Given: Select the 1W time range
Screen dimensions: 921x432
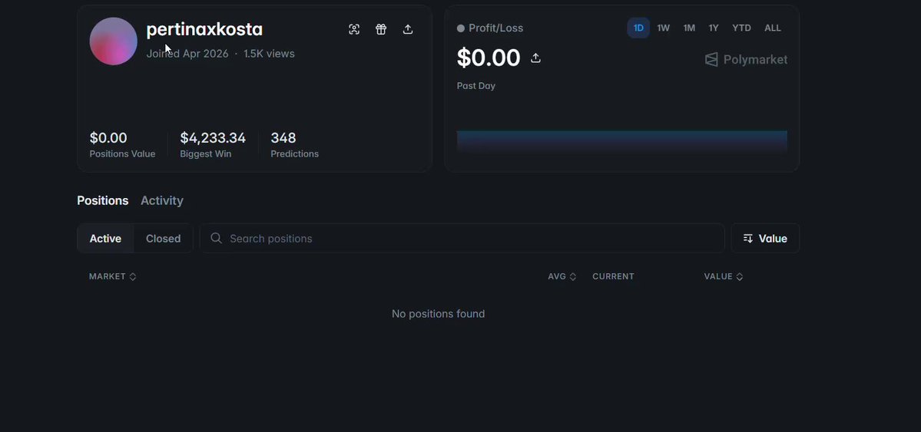Looking at the screenshot, I should [663, 28].
